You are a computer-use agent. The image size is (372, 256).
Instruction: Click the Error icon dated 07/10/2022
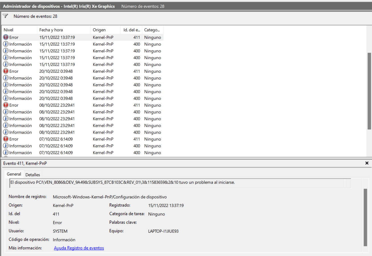click(6, 139)
